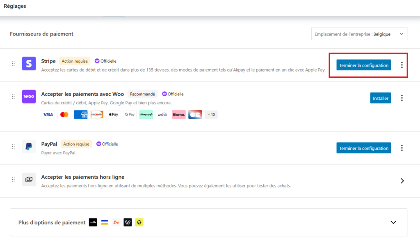Click the yellow G payment icon

coord(139,222)
